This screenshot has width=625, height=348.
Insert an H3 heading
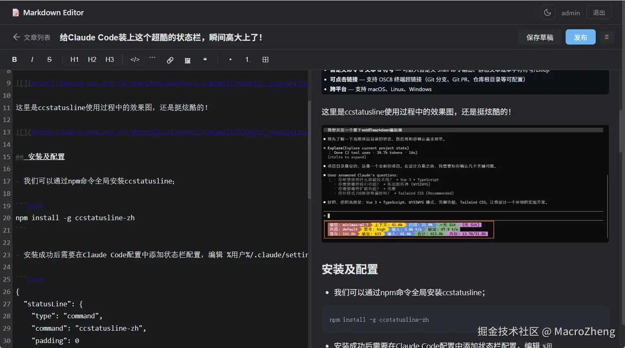110,59
